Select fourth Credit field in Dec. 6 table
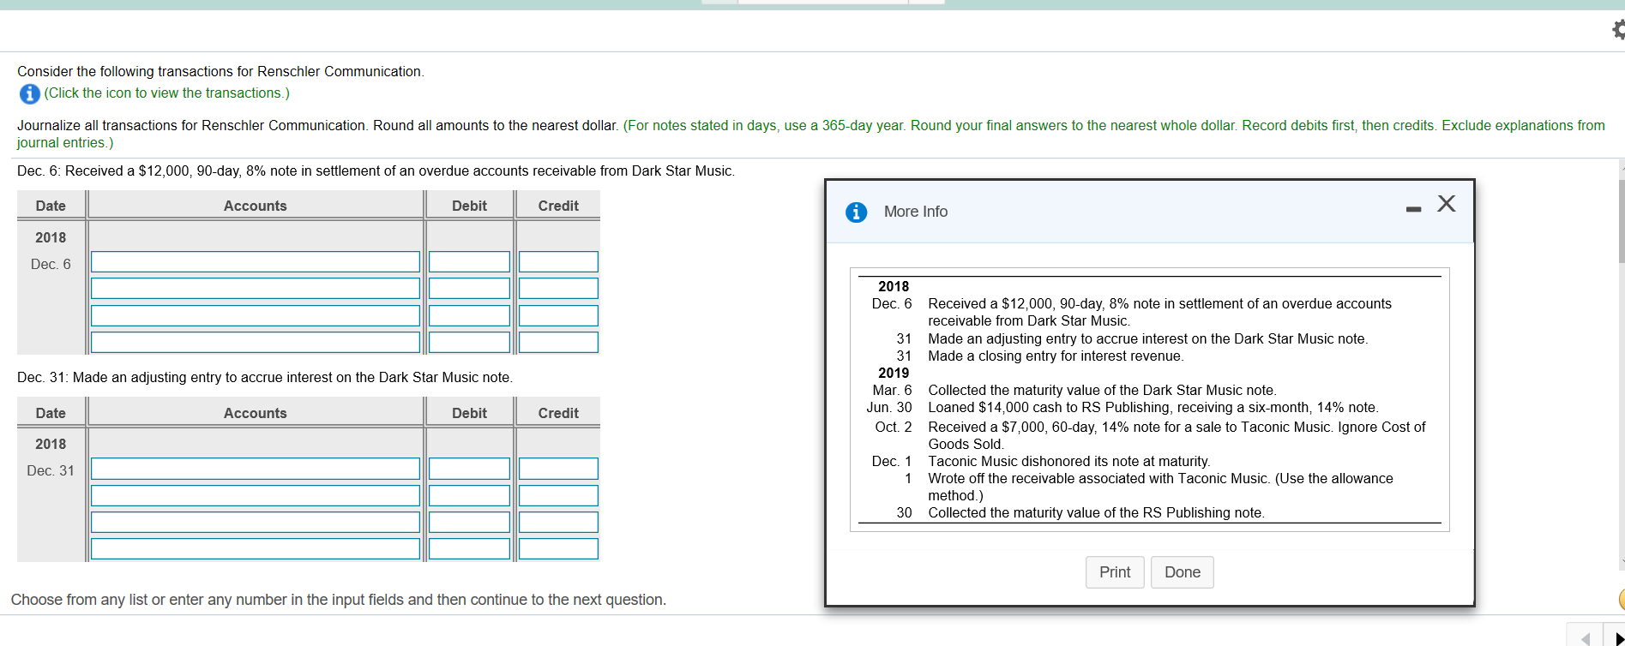The image size is (1625, 646). (558, 342)
